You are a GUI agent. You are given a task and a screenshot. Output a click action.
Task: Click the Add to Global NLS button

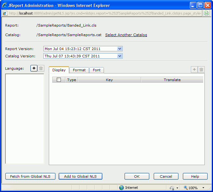81,176
